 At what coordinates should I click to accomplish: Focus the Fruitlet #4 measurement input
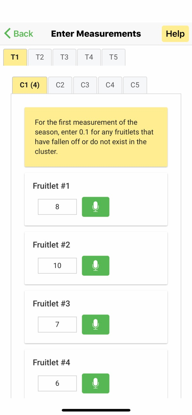tap(57, 383)
